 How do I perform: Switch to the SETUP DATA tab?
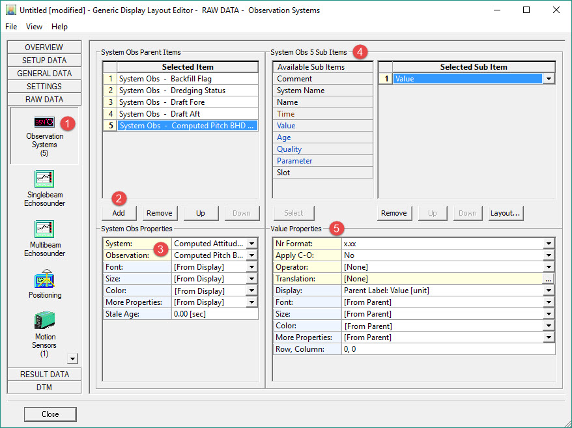(44, 61)
